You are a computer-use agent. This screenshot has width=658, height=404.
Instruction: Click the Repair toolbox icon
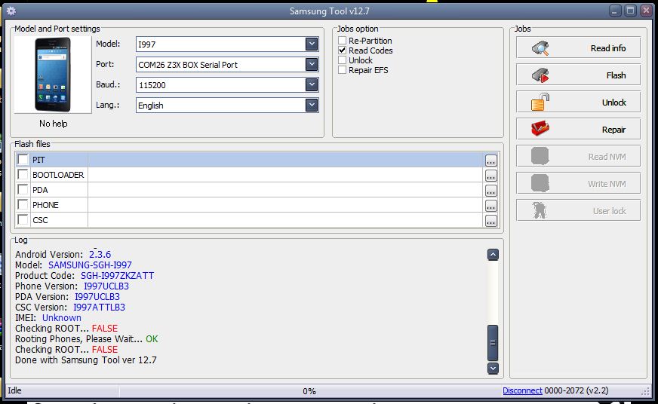pyautogui.click(x=540, y=129)
